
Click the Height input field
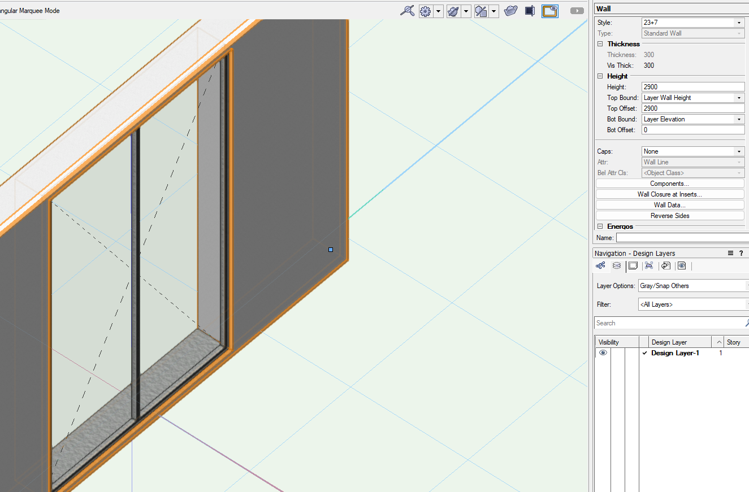point(693,87)
